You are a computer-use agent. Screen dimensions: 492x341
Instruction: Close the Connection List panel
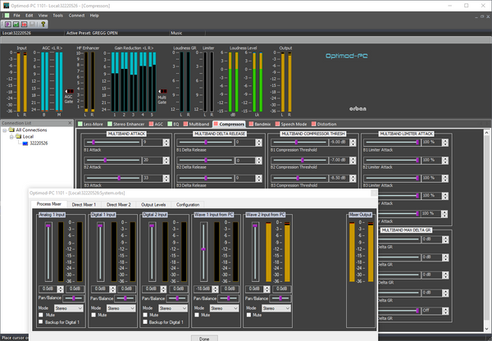[70, 123]
